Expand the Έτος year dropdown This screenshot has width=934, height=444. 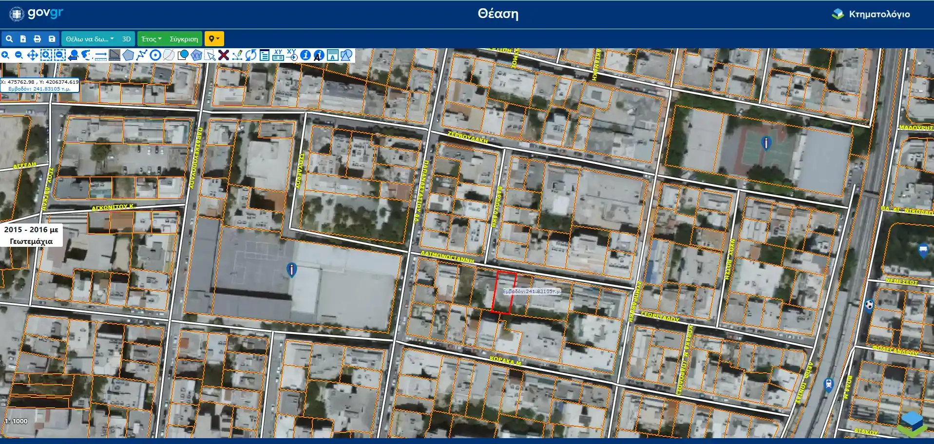tap(151, 39)
